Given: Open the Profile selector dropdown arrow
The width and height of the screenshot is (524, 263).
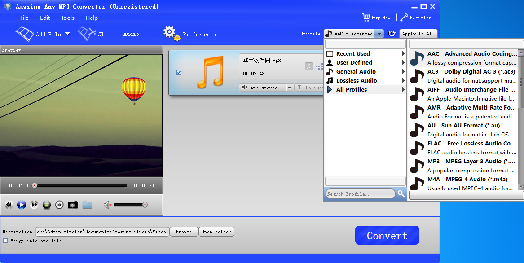Looking at the screenshot, I should (x=379, y=33).
